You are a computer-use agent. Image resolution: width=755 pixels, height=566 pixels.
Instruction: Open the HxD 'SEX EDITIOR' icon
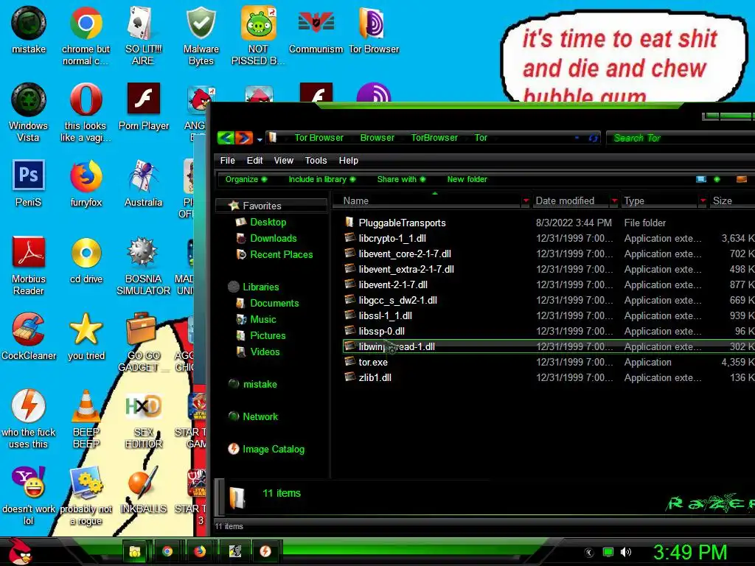tap(144, 419)
